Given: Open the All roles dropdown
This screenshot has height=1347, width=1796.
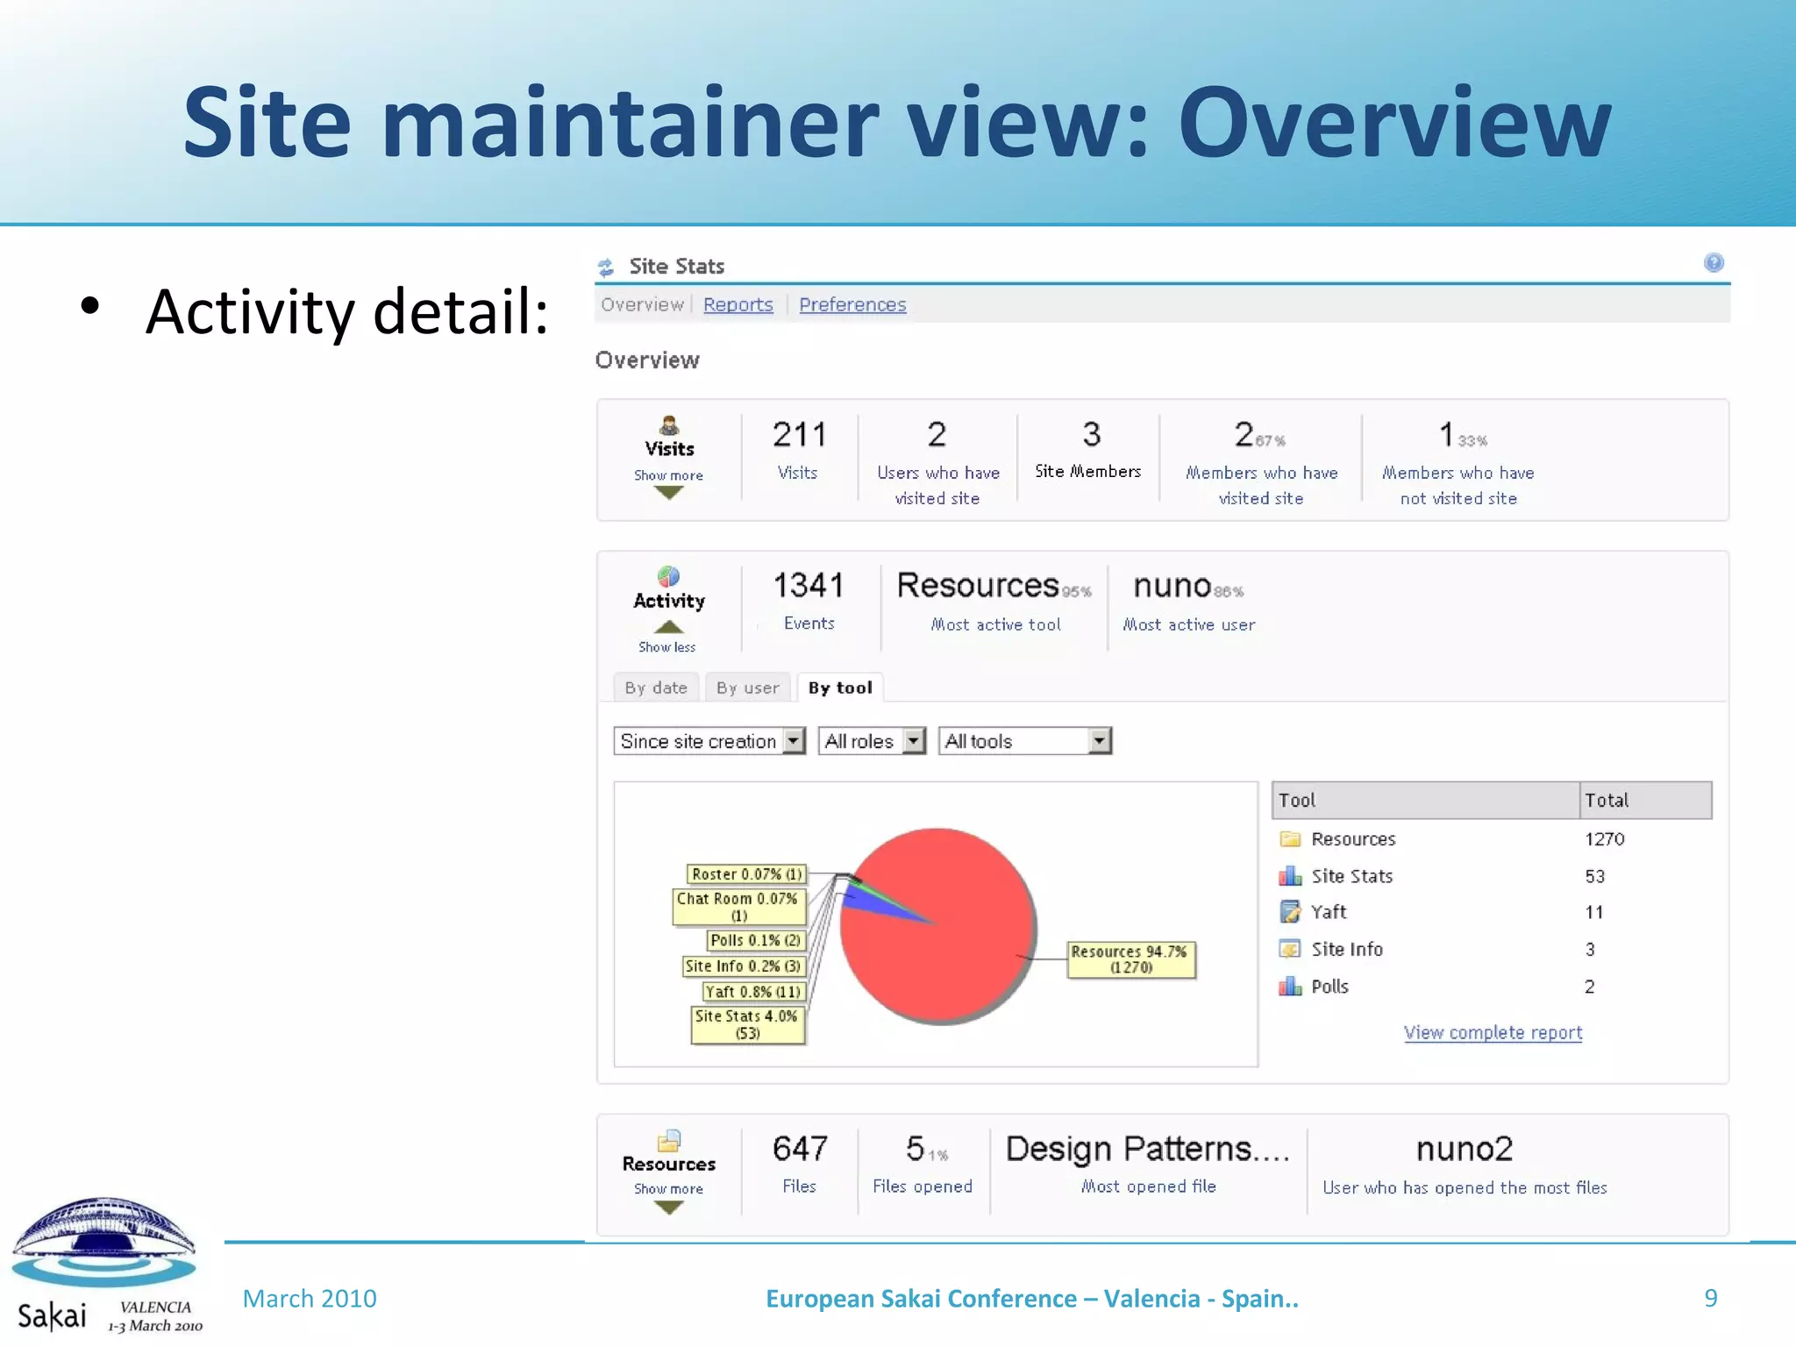Looking at the screenshot, I should 872,741.
